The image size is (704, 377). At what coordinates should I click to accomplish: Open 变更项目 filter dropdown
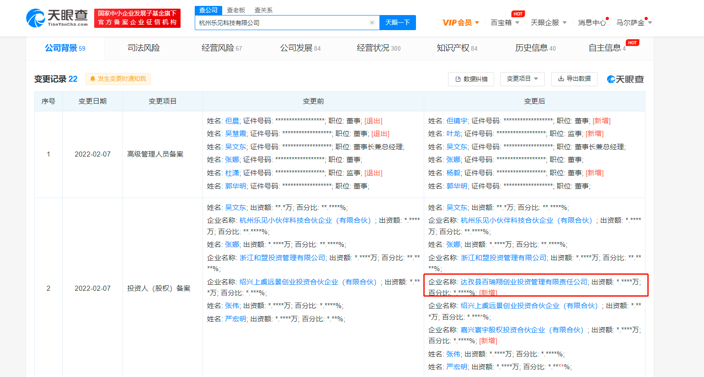point(522,79)
